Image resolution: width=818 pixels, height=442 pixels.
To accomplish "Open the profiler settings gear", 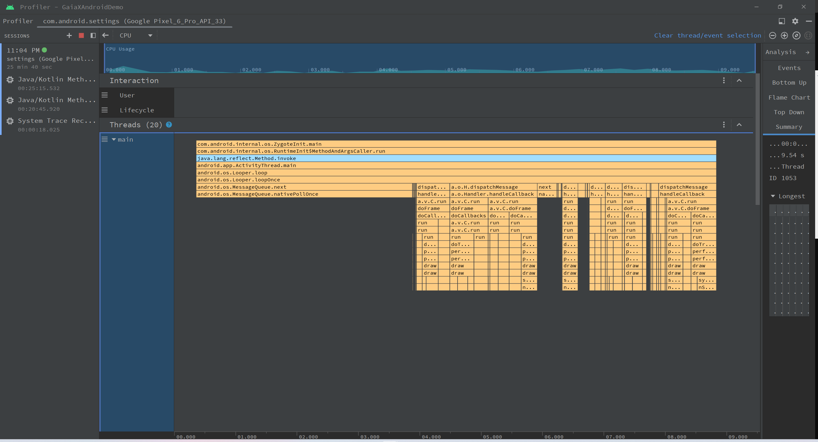I will [x=795, y=21].
